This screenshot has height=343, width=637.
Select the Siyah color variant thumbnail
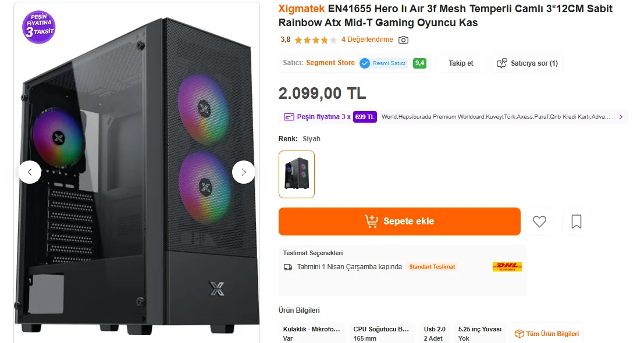pos(297,174)
